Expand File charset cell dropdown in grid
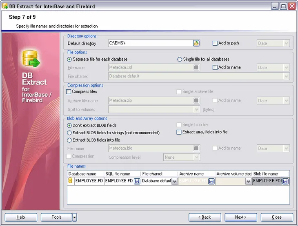The width and height of the screenshot is (298, 226). (x=174, y=181)
